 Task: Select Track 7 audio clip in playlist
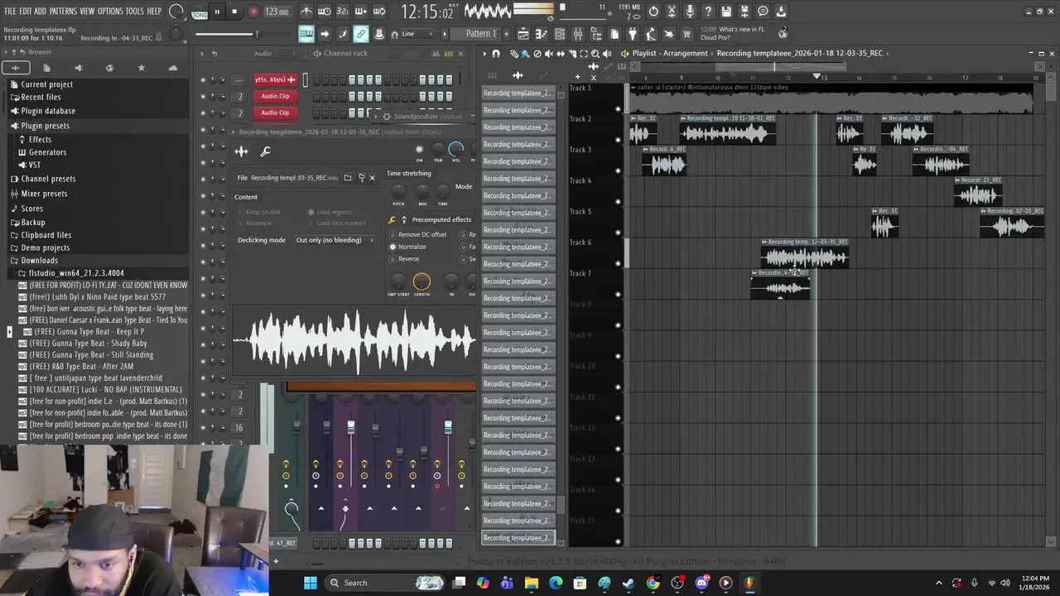[780, 285]
